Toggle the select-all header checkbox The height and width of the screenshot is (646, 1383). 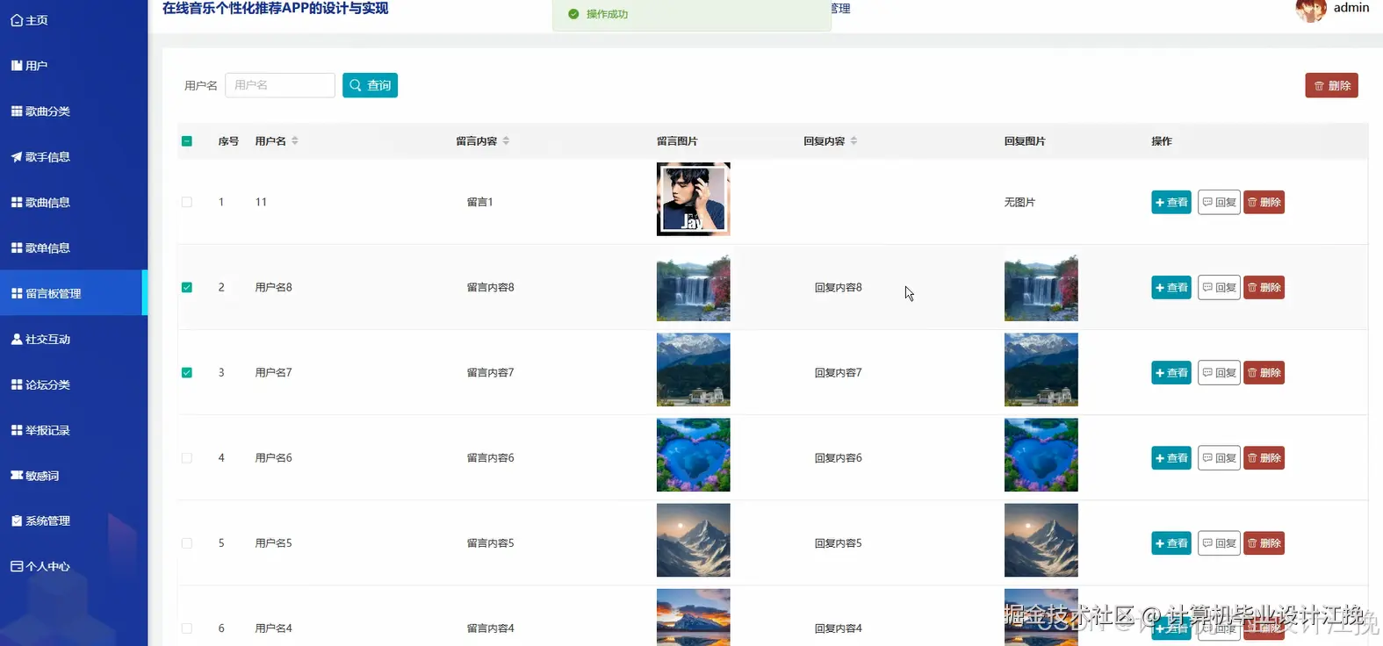[x=187, y=141]
